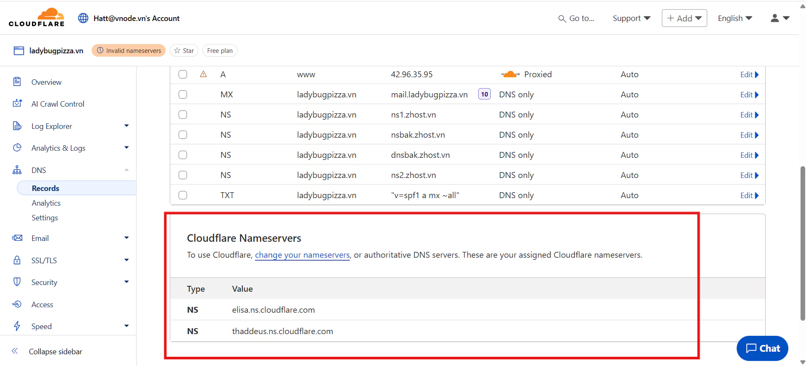
Task: Expand the Email submenu arrow
Action: 126,238
